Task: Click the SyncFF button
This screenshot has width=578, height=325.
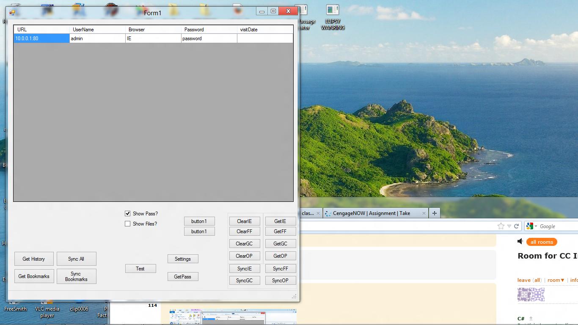Action: [x=280, y=269]
